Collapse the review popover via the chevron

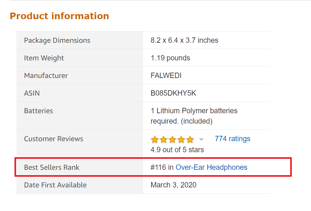click(201, 139)
